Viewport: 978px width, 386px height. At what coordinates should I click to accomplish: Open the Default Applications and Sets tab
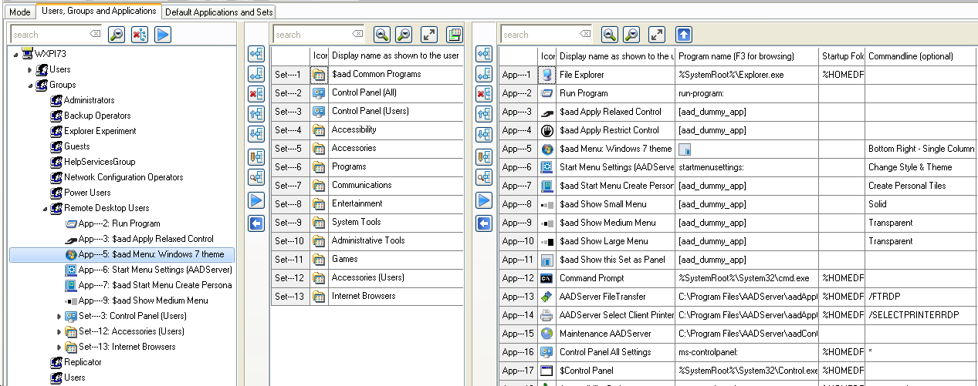point(218,12)
